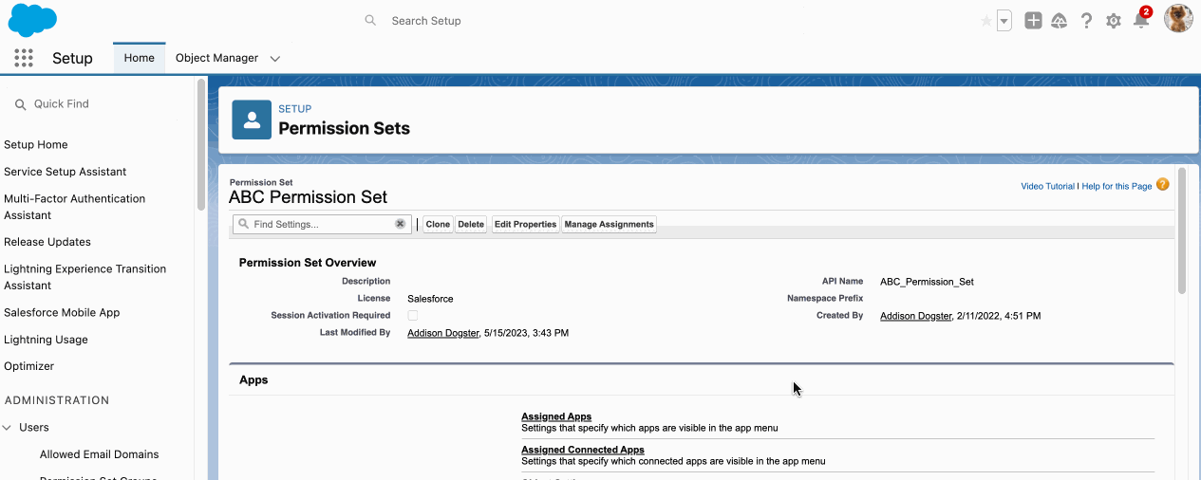Open Optimizer in sidebar
The width and height of the screenshot is (1201, 480).
29,366
